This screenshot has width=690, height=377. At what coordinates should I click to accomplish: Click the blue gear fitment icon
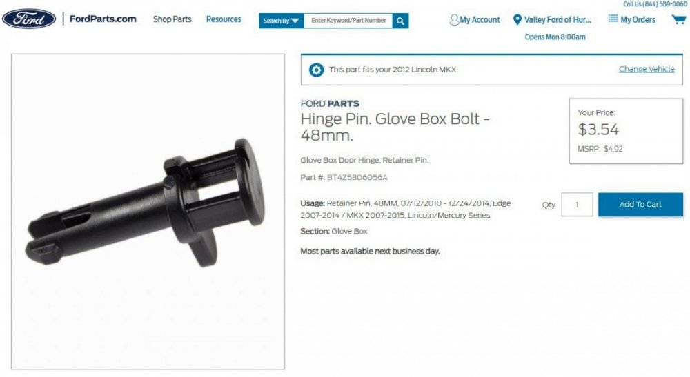pos(316,70)
